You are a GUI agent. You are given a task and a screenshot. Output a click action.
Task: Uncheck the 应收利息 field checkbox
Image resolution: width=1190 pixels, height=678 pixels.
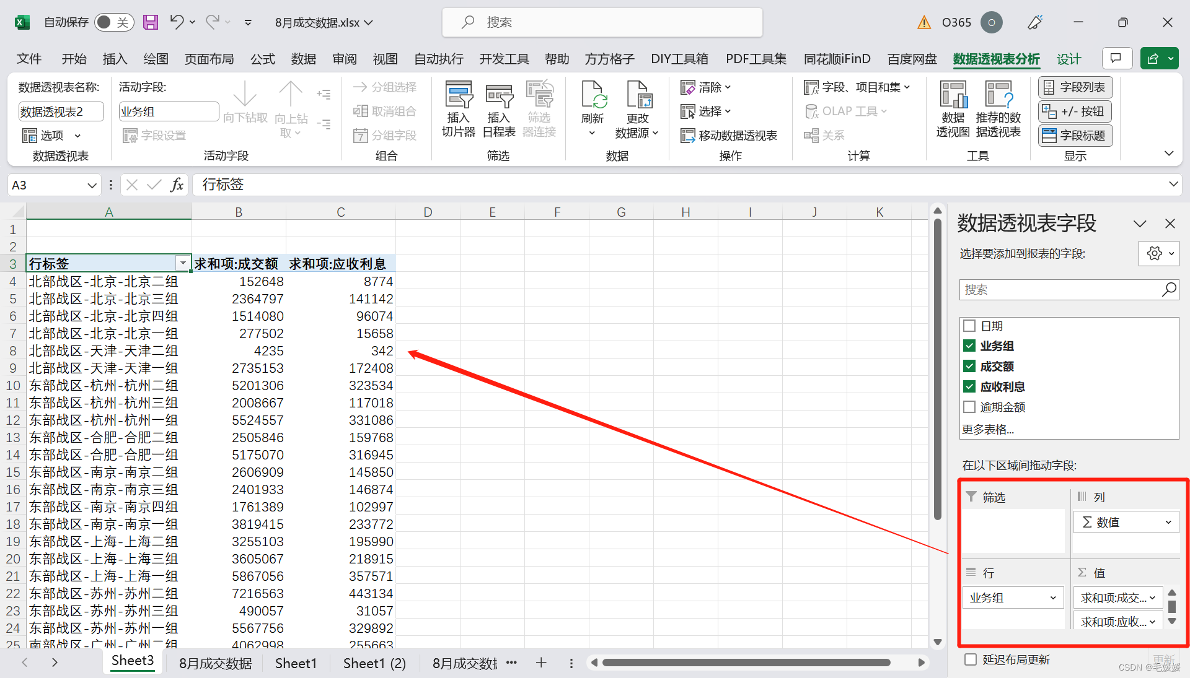click(x=970, y=387)
